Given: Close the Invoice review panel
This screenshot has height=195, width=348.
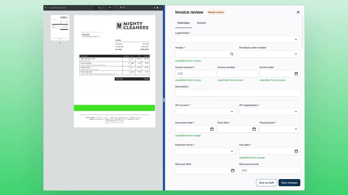Looking at the screenshot, I should [x=298, y=12].
